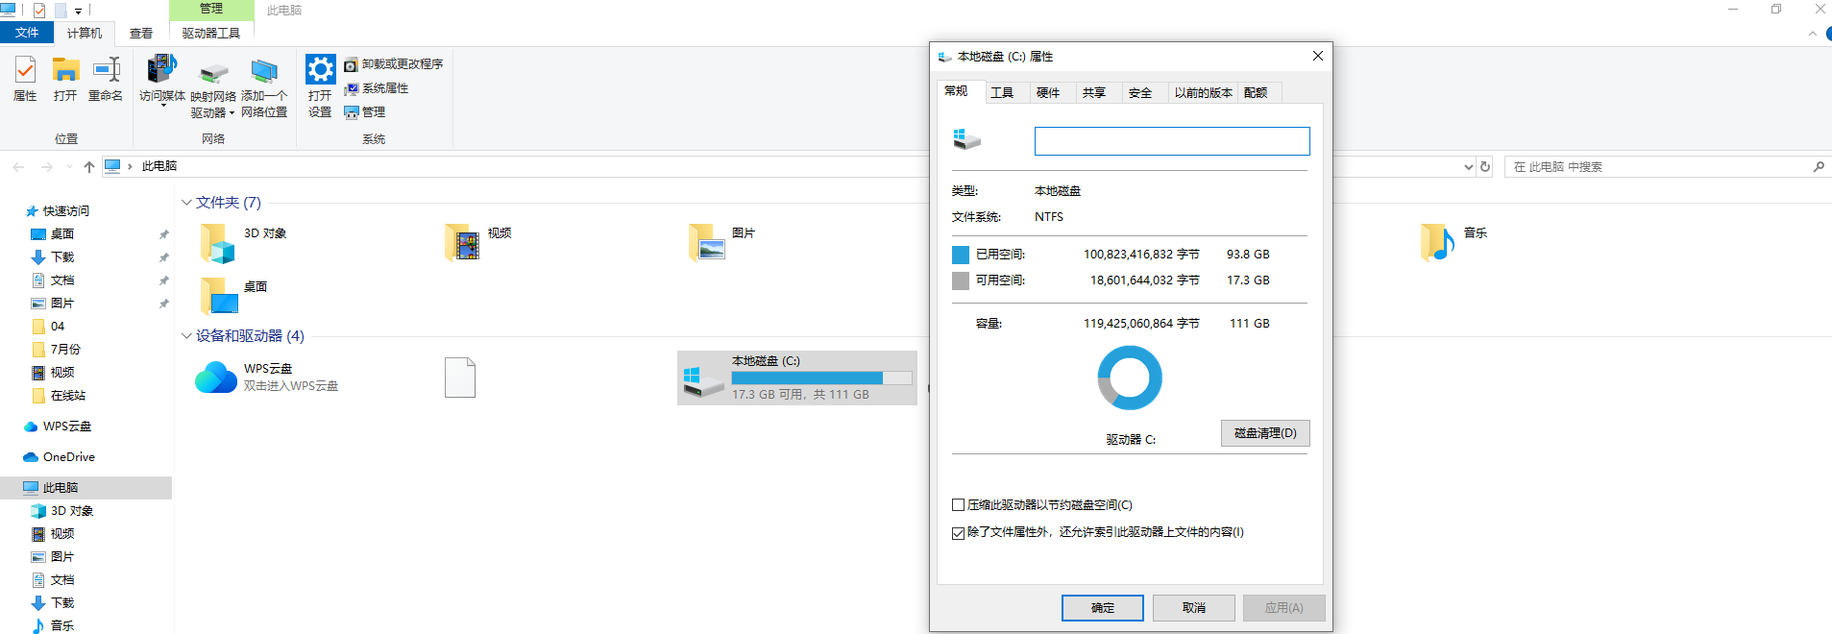Click Uninstall or change a program

point(394,64)
